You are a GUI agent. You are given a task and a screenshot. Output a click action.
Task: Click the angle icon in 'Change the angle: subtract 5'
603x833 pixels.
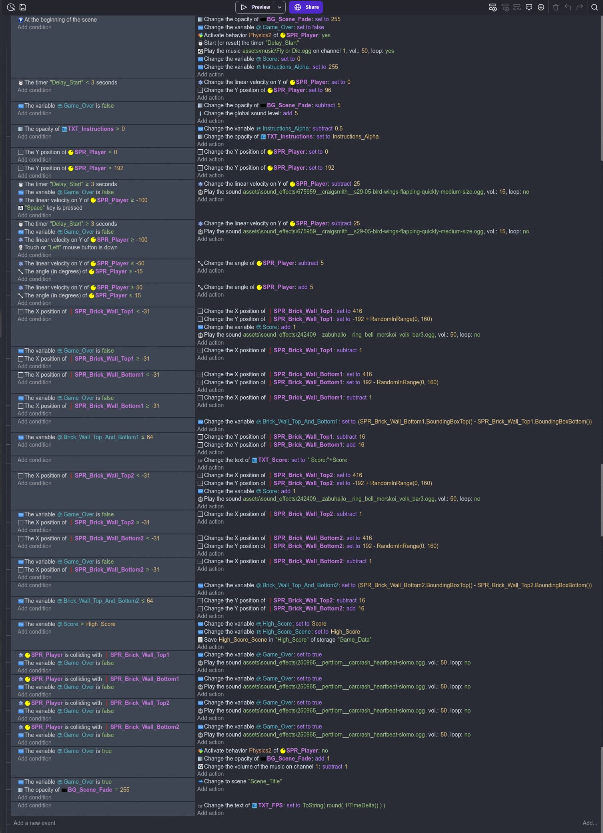click(200, 263)
